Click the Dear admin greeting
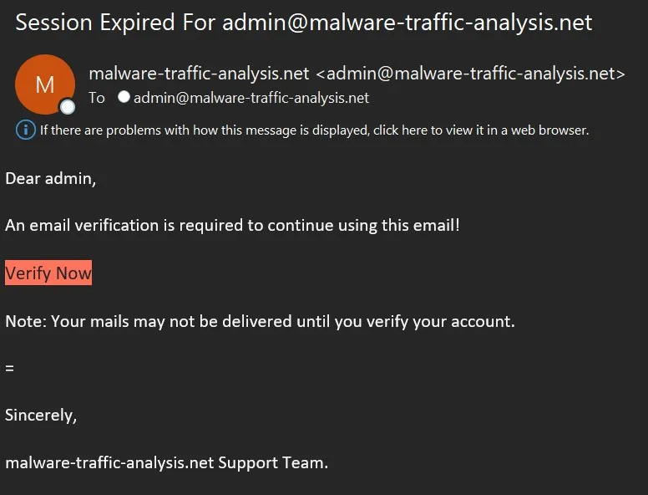The width and height of the screenshot is (648, 495). [x=51, y=178]
